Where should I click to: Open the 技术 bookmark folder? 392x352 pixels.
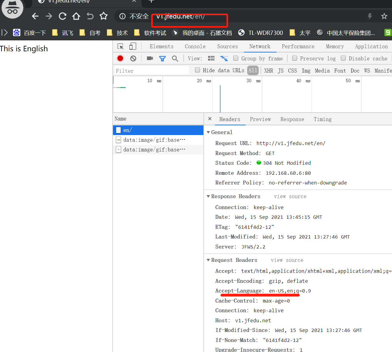pos(117,33)
